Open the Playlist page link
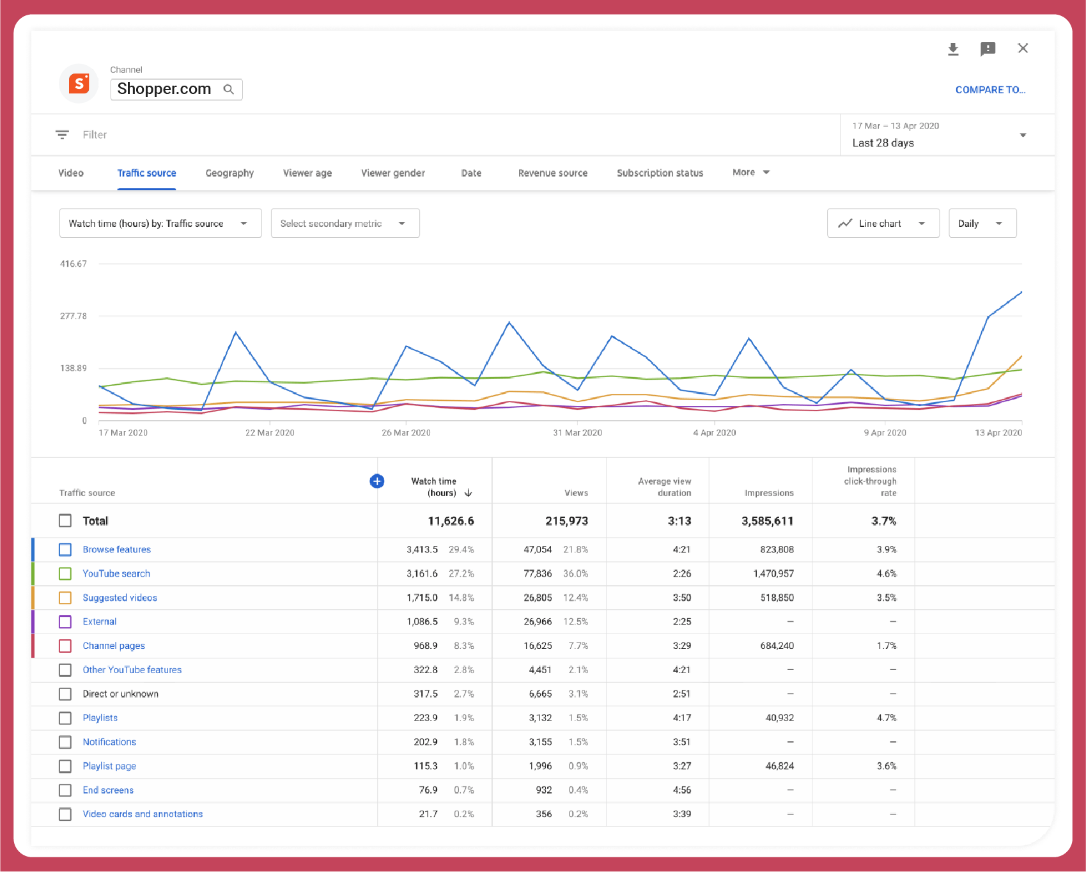Screen dimensions: 1086x872 [x=109, y=766]
